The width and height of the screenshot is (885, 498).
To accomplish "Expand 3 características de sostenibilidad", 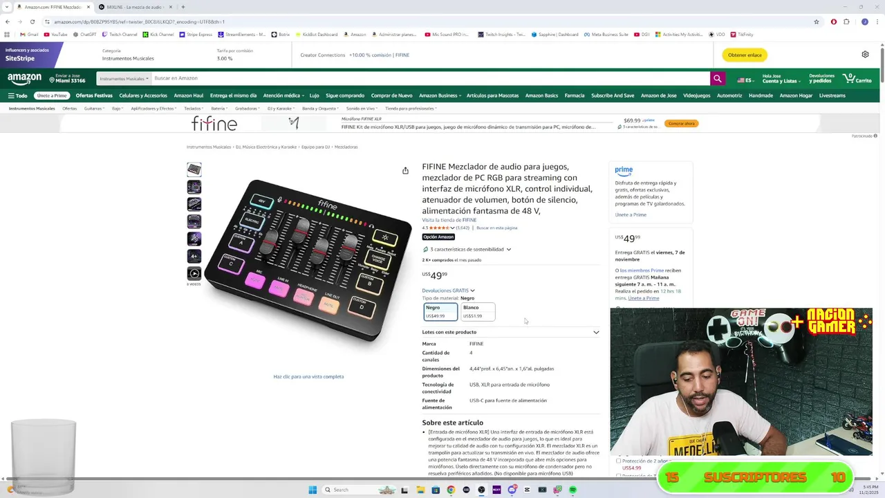I will pyautogui.click(x=467, y=249).
